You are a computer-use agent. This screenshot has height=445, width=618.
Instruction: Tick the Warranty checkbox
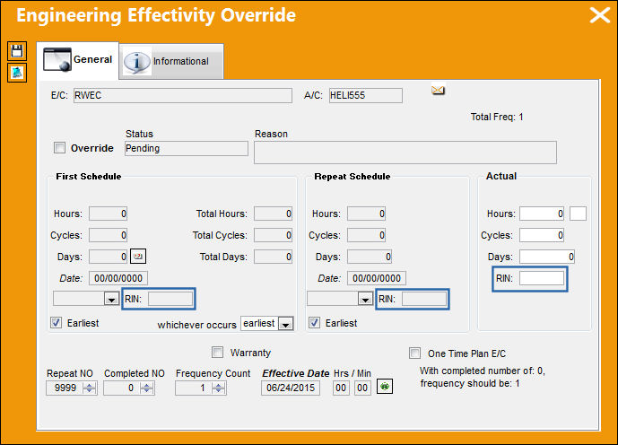click(217, 352)
